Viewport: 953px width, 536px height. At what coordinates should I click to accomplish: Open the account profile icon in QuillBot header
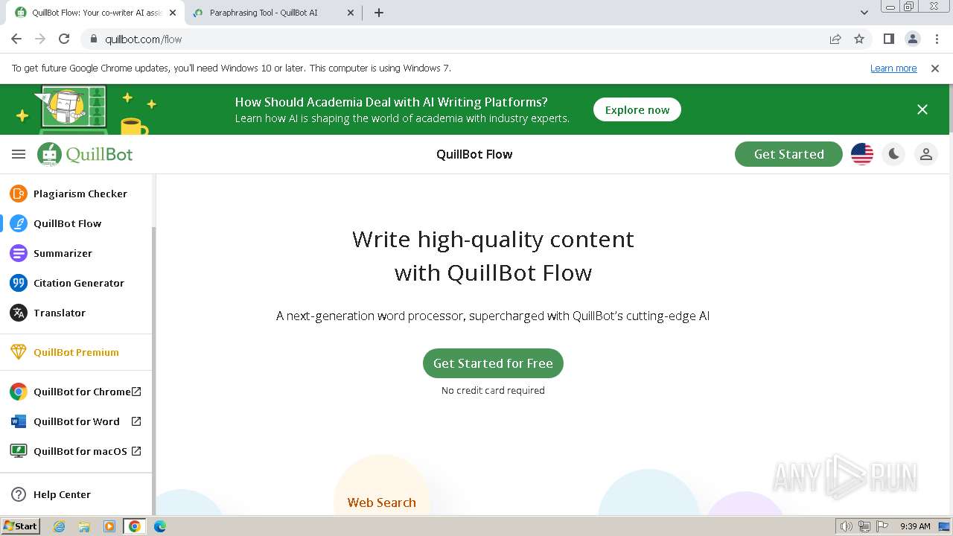926,154
